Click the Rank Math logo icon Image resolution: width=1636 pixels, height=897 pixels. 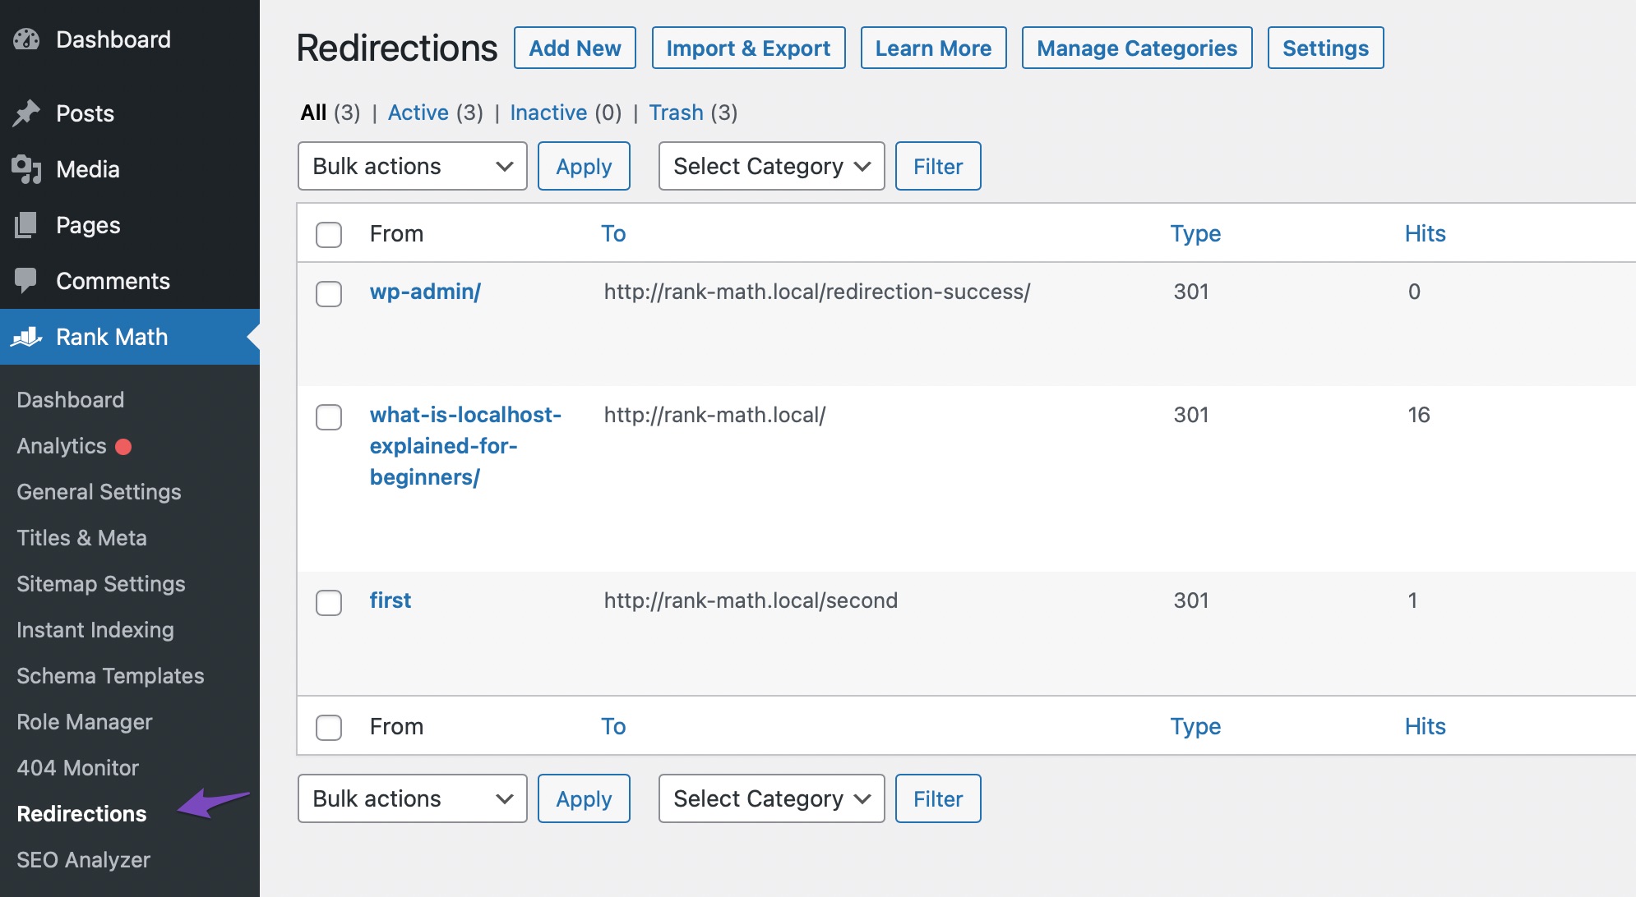26,337
